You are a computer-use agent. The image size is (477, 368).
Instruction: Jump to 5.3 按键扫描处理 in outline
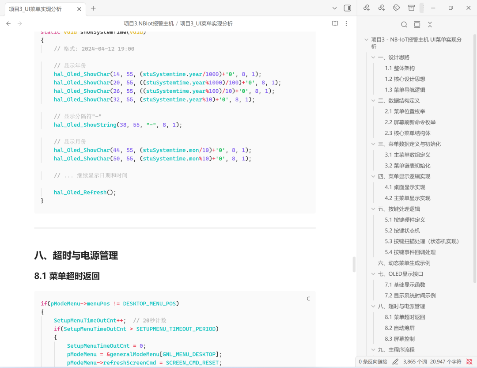tap(422, 241)
